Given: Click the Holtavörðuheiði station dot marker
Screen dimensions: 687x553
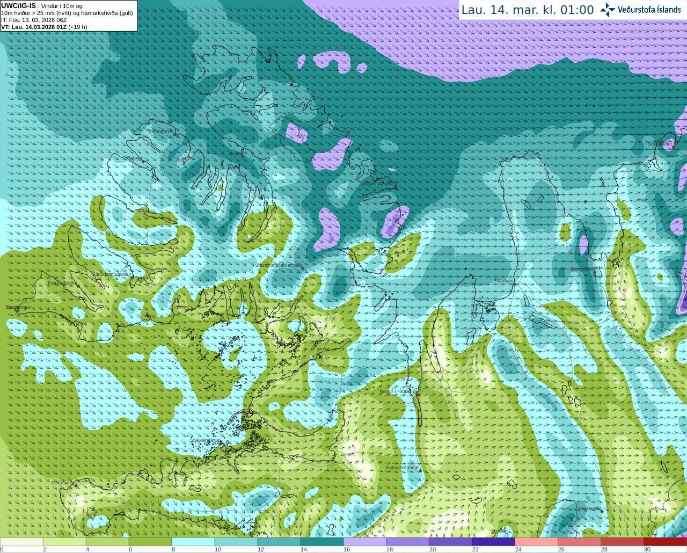Looking at the screenshot, I should [420, 471].
